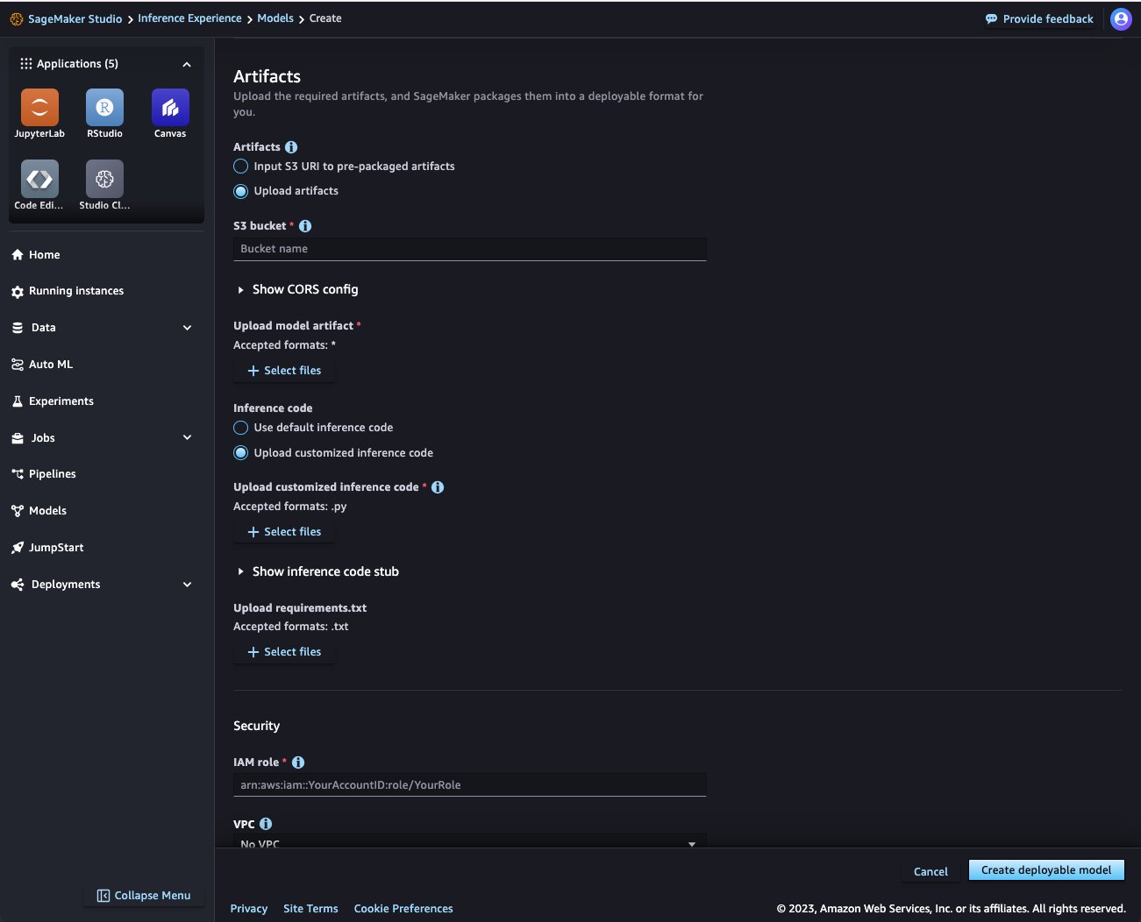The image size is (1141, 922).
Task: Open Auto ML from the sidebar
Action: [42, 365]
